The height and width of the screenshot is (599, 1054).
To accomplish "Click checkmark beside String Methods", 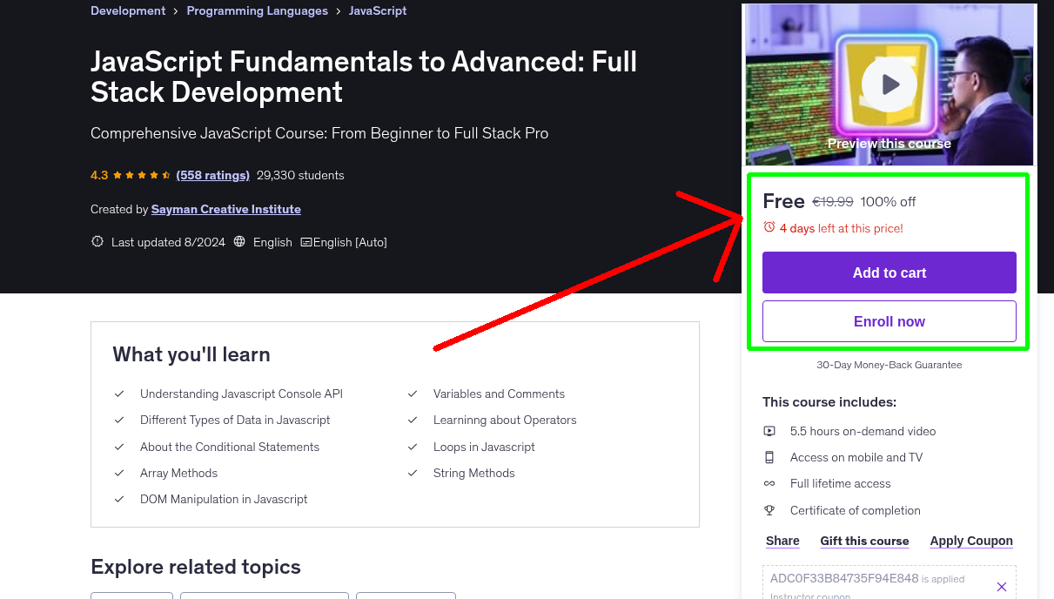I will point(413,473).
